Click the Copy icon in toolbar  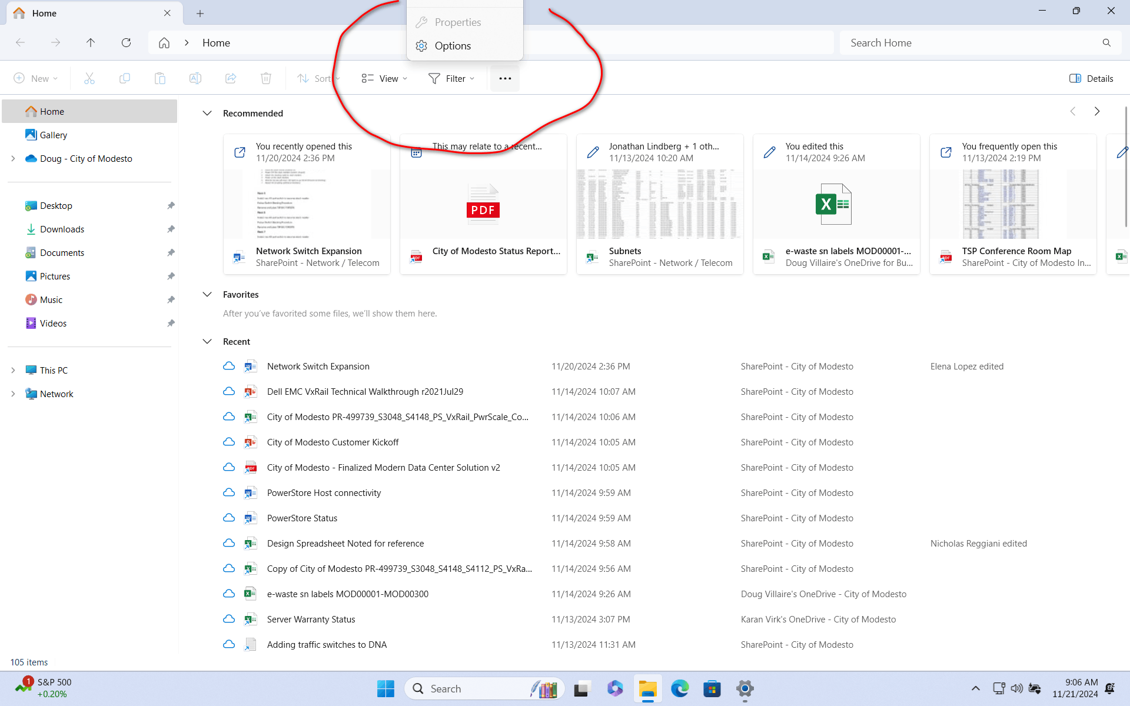click(x=125, y=78)
